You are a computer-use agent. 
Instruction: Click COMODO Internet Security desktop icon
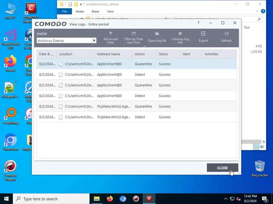31,13
